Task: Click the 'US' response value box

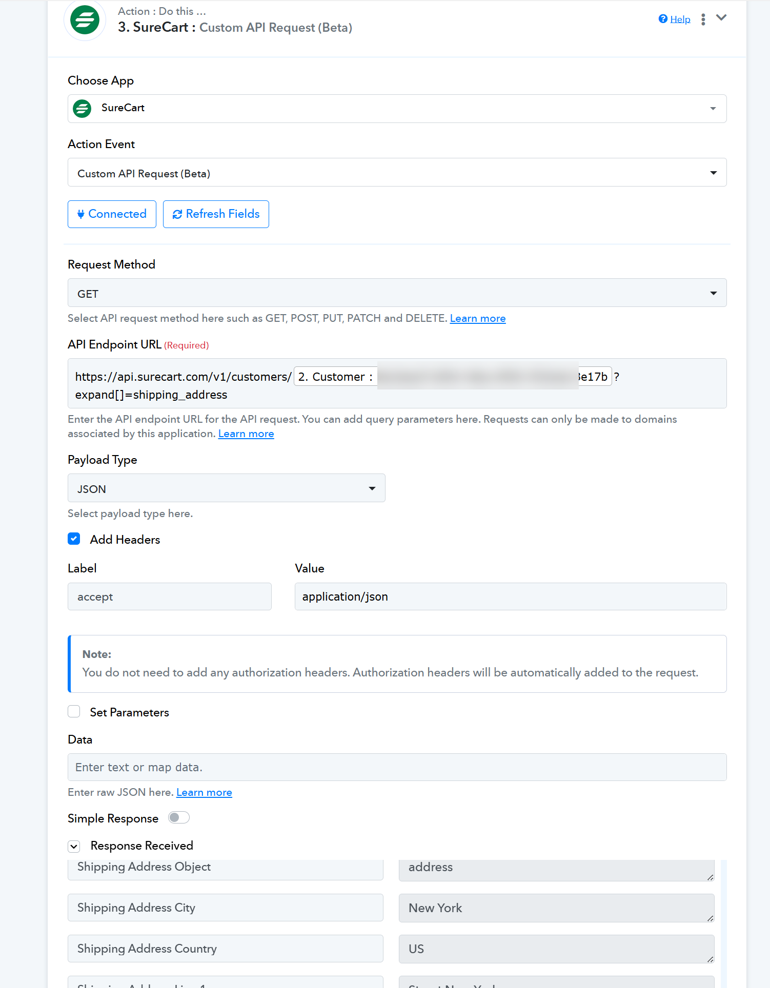Action: [556, 949]
